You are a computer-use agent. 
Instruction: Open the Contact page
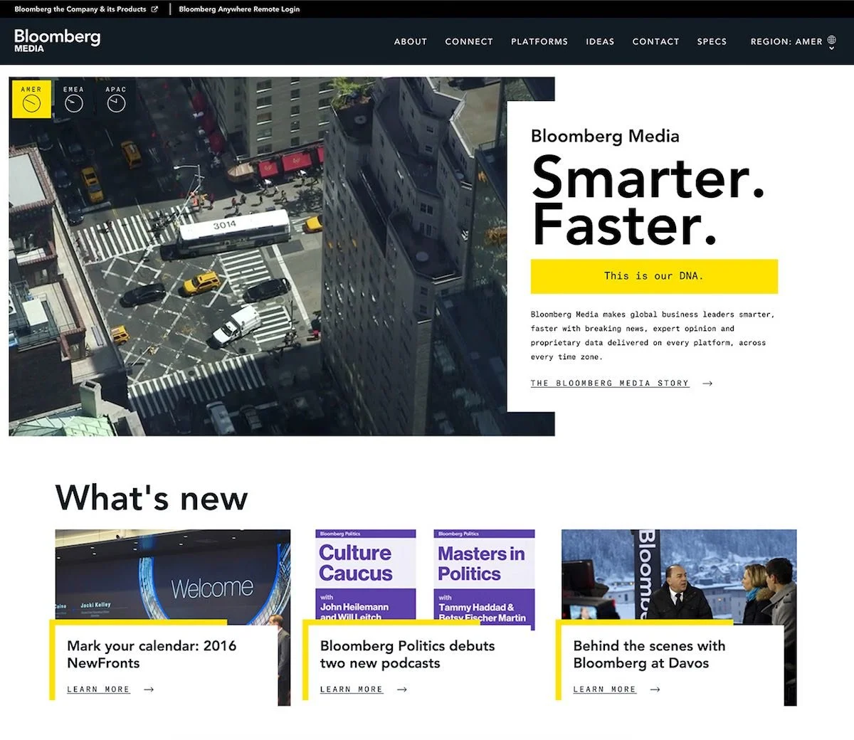[655, 41]
